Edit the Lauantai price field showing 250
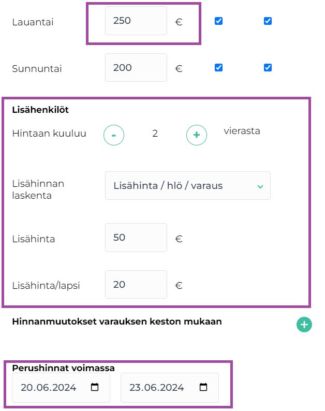325x411 pixels. (x=136, y=21)
